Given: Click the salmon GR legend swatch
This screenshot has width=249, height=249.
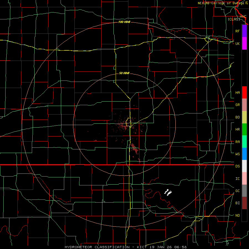Looking at the screenshot, I should coord(244,105).
